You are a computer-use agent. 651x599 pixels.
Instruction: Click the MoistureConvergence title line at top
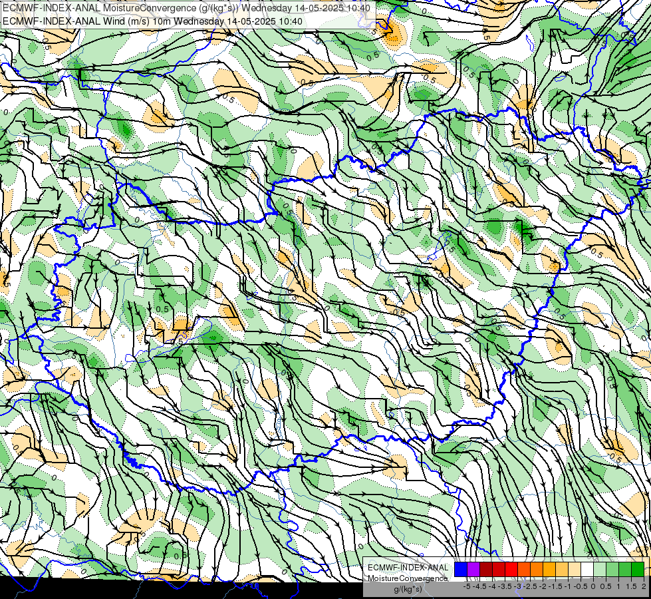[186, 8]
